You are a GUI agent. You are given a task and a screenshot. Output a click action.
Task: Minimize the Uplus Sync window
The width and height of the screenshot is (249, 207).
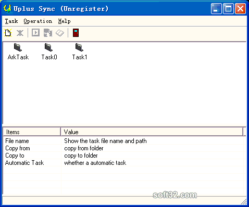coord(216,8)
